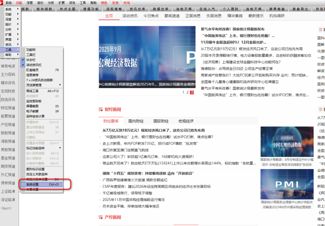Screen dimensions: 325x226
Task: Select carousel page indicator 3
Action: coord(191,92)
